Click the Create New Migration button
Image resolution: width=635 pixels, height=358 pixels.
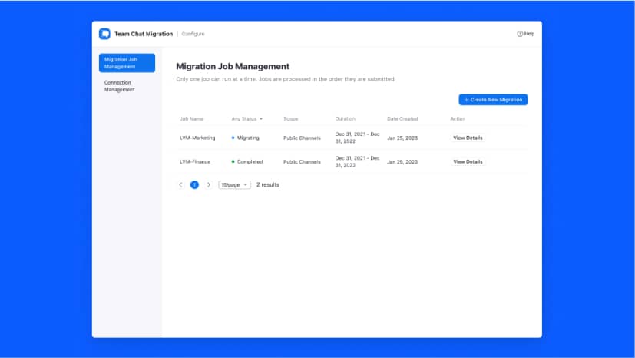tap(493, 100)
